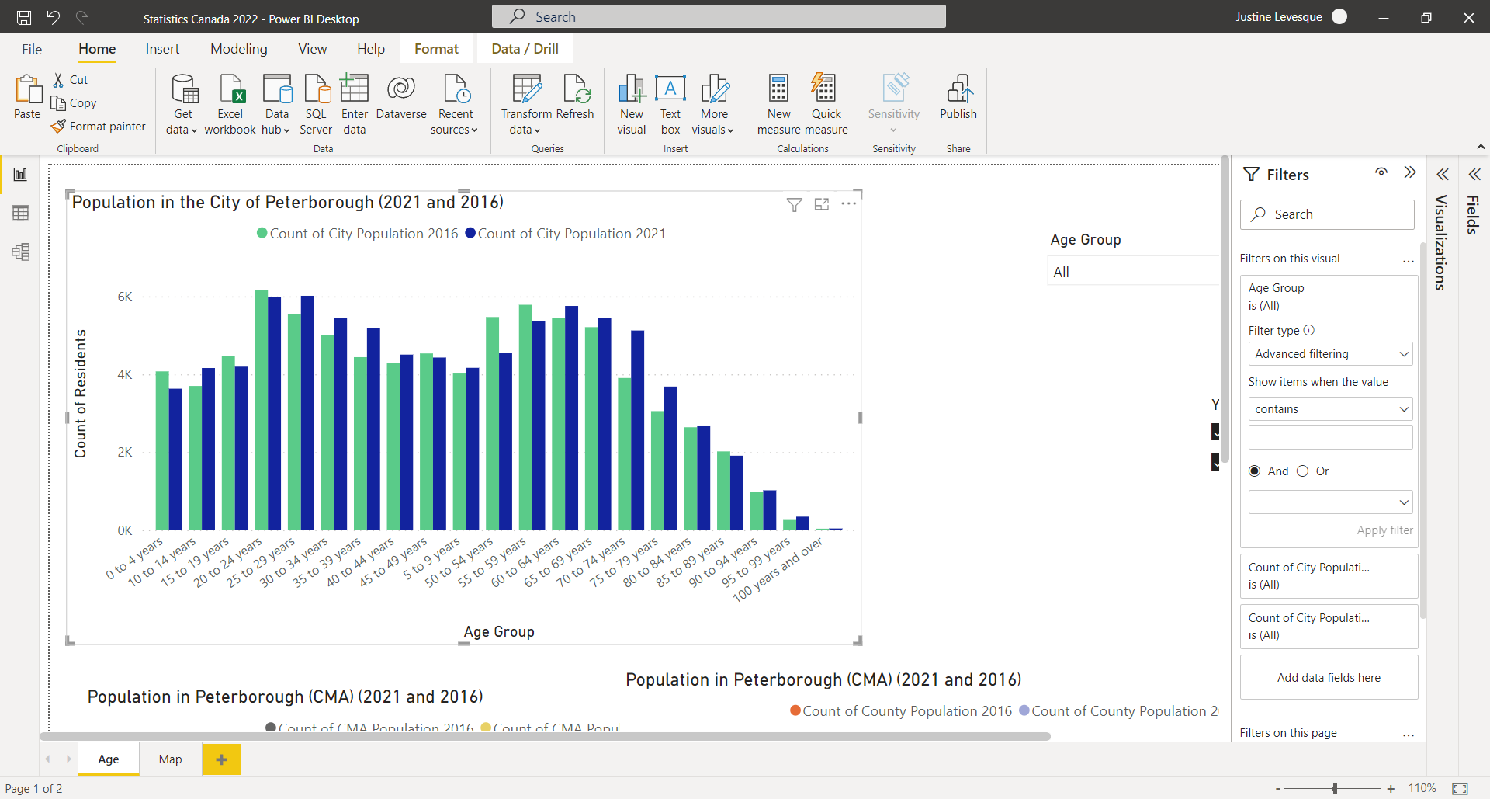1490x799 pixels.
Task: Click Add data fields here
Action: pos(1329,678)
